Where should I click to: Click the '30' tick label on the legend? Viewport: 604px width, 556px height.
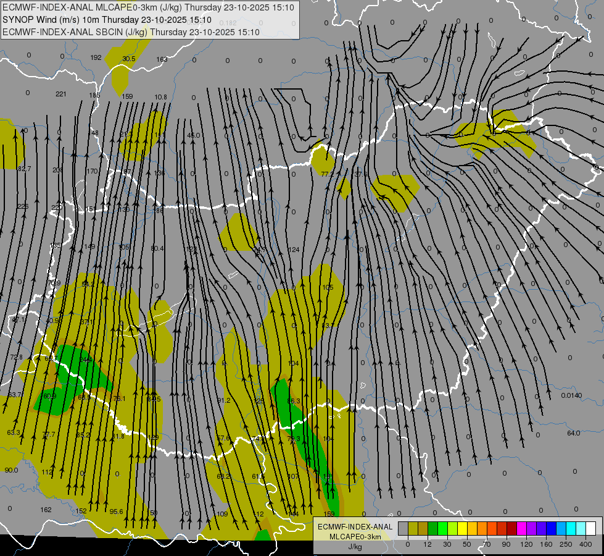(447, 544)
